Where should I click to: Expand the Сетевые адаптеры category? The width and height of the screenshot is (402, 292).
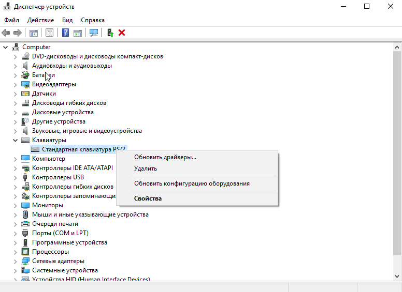point(16,262)
